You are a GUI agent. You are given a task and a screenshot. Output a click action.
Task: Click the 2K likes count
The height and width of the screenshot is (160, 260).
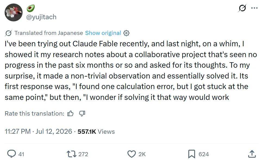142,154
